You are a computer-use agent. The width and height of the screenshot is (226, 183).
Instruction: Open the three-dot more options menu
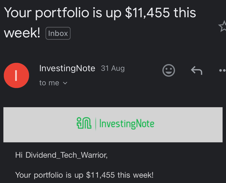point(222,70)
